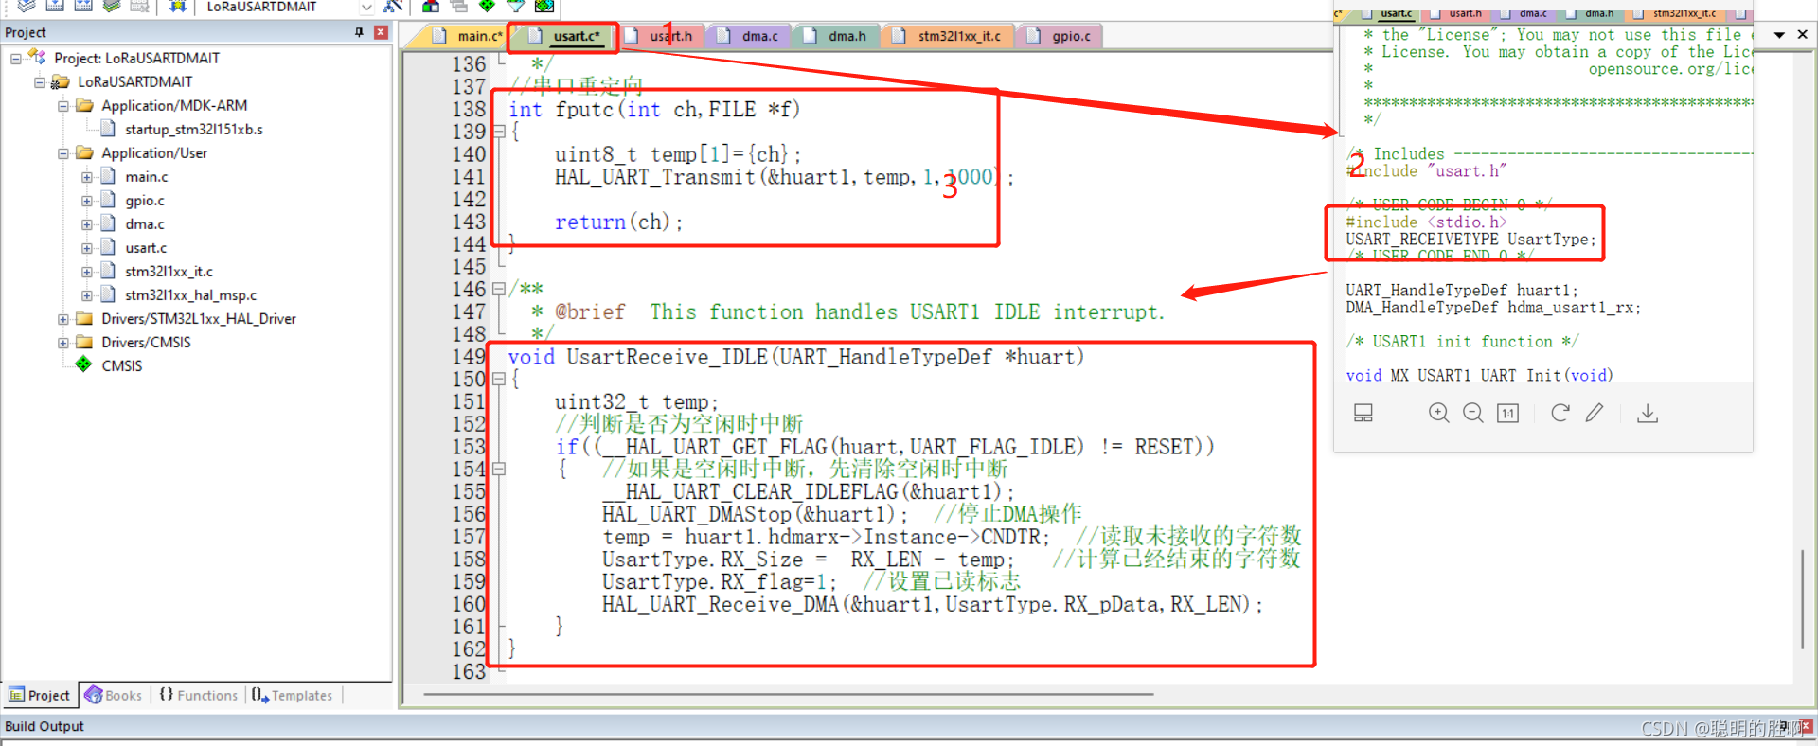Select the usart.c* editor tab
This screenshot has width=1818, height=746.
(x=565, y=36)
